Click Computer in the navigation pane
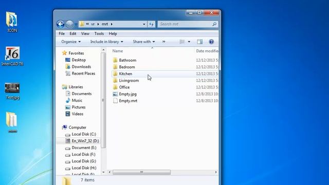 78,127
